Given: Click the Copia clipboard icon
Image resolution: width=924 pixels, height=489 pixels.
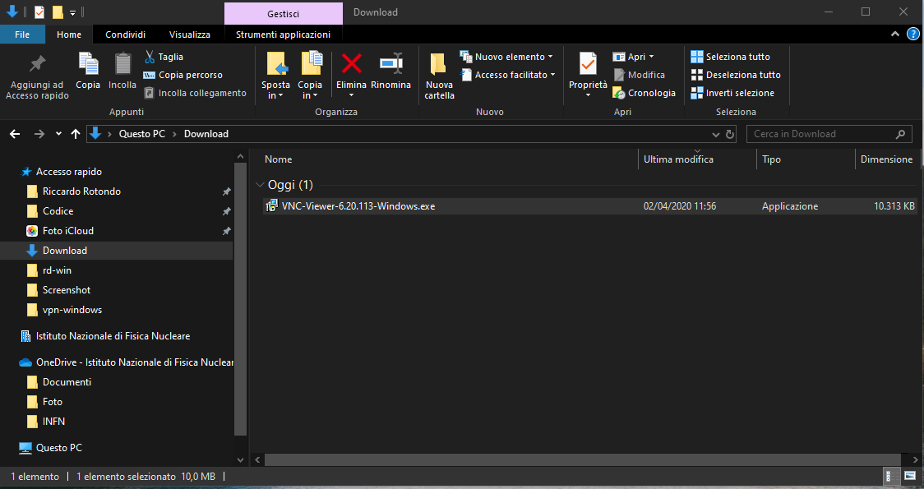Looking at the screenshot, I should (x=88, y=71).
